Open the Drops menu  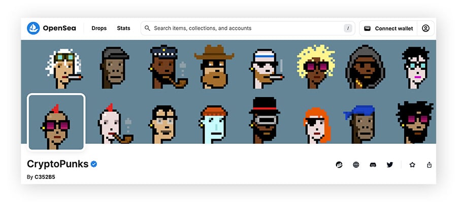(x=99, y=28)
